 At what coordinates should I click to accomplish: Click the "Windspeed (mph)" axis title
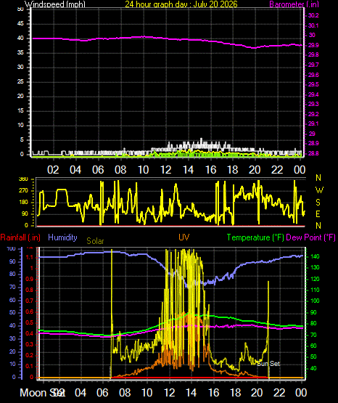point(55,4)
